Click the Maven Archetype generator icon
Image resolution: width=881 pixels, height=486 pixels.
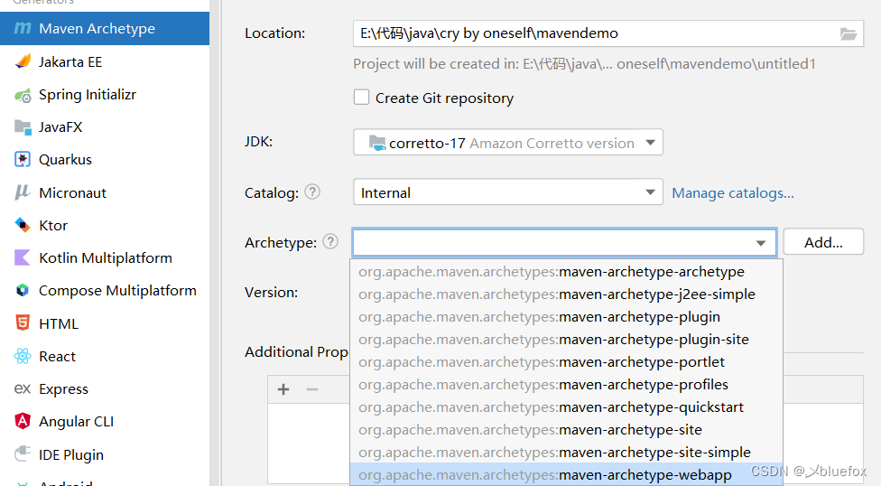point(23,28)
